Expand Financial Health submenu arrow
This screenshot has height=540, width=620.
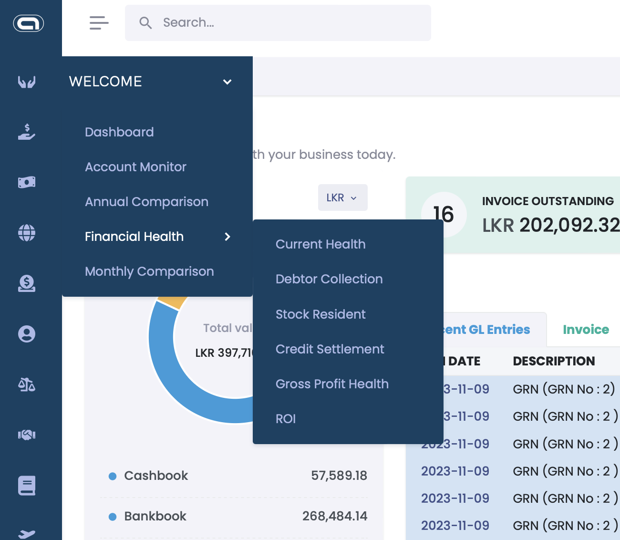(x=227, y=237)
